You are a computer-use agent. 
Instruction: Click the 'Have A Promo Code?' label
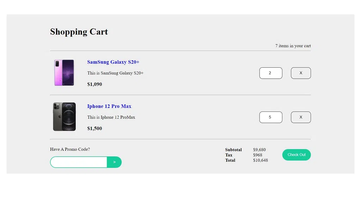70,149
